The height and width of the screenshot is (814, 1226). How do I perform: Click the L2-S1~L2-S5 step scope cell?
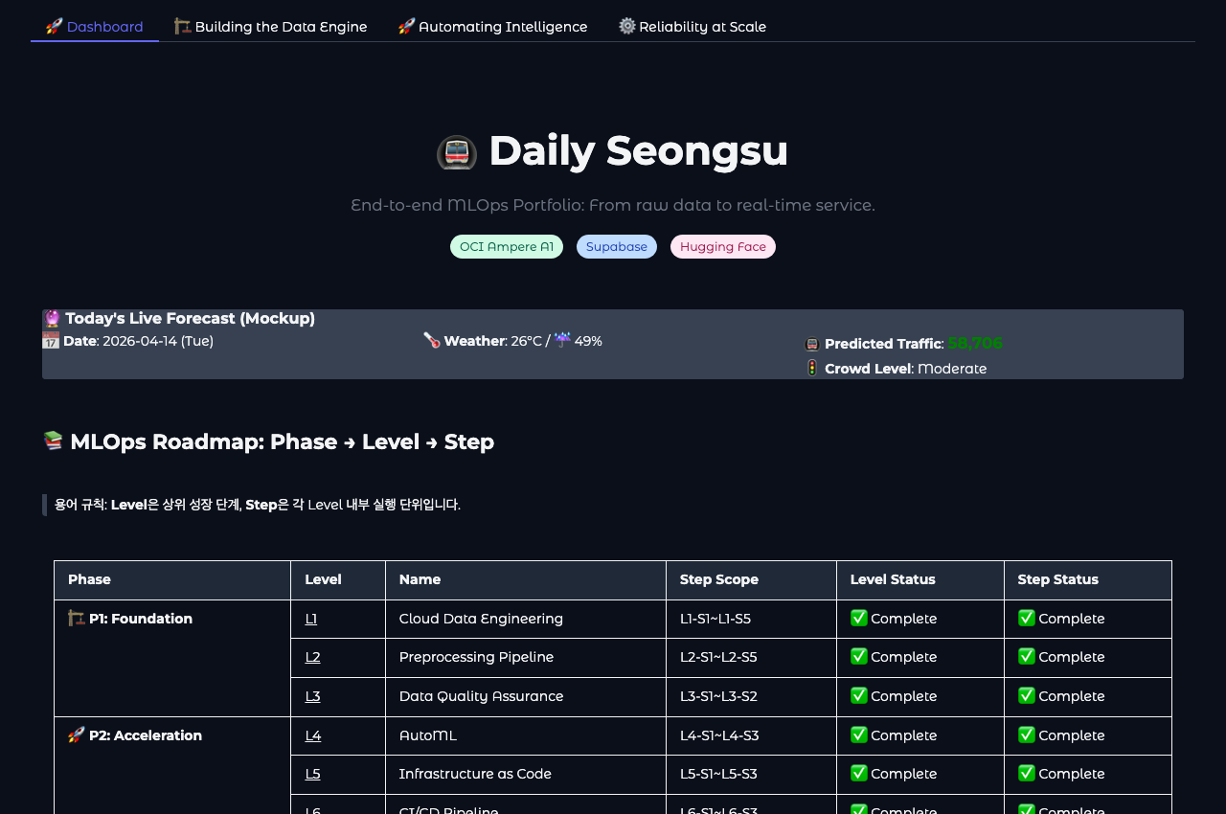(752, 658)
